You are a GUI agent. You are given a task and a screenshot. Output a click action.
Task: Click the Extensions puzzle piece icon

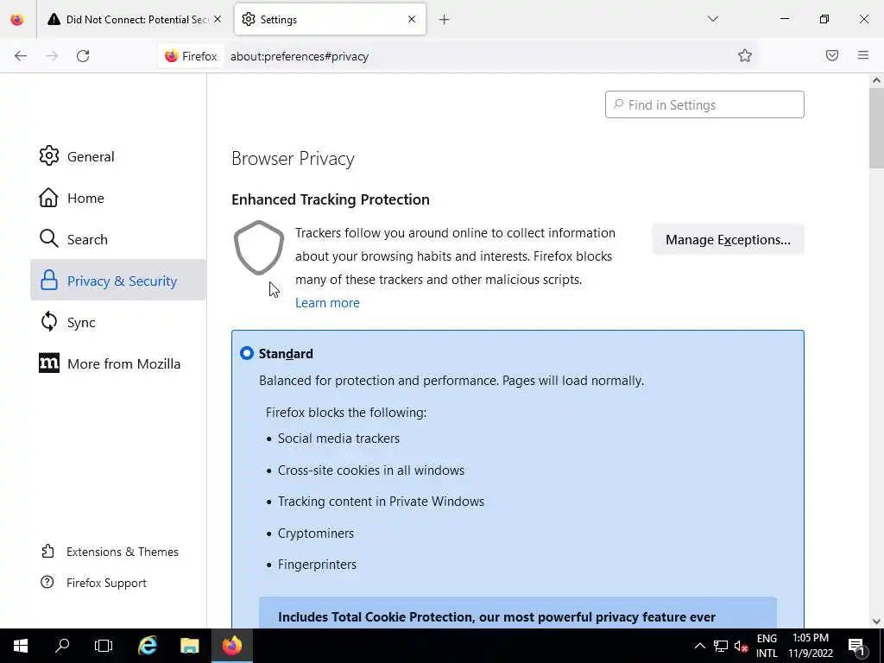click(48, 551)
